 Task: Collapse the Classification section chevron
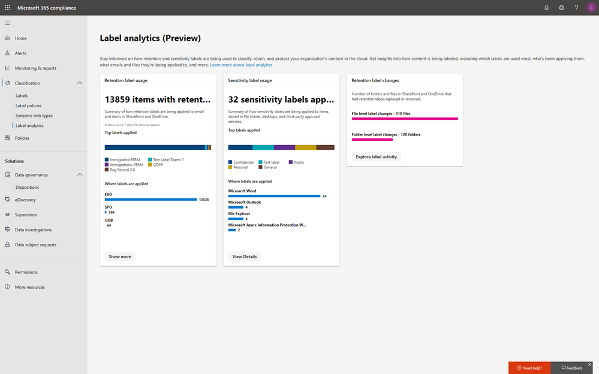tap(80, 83)
